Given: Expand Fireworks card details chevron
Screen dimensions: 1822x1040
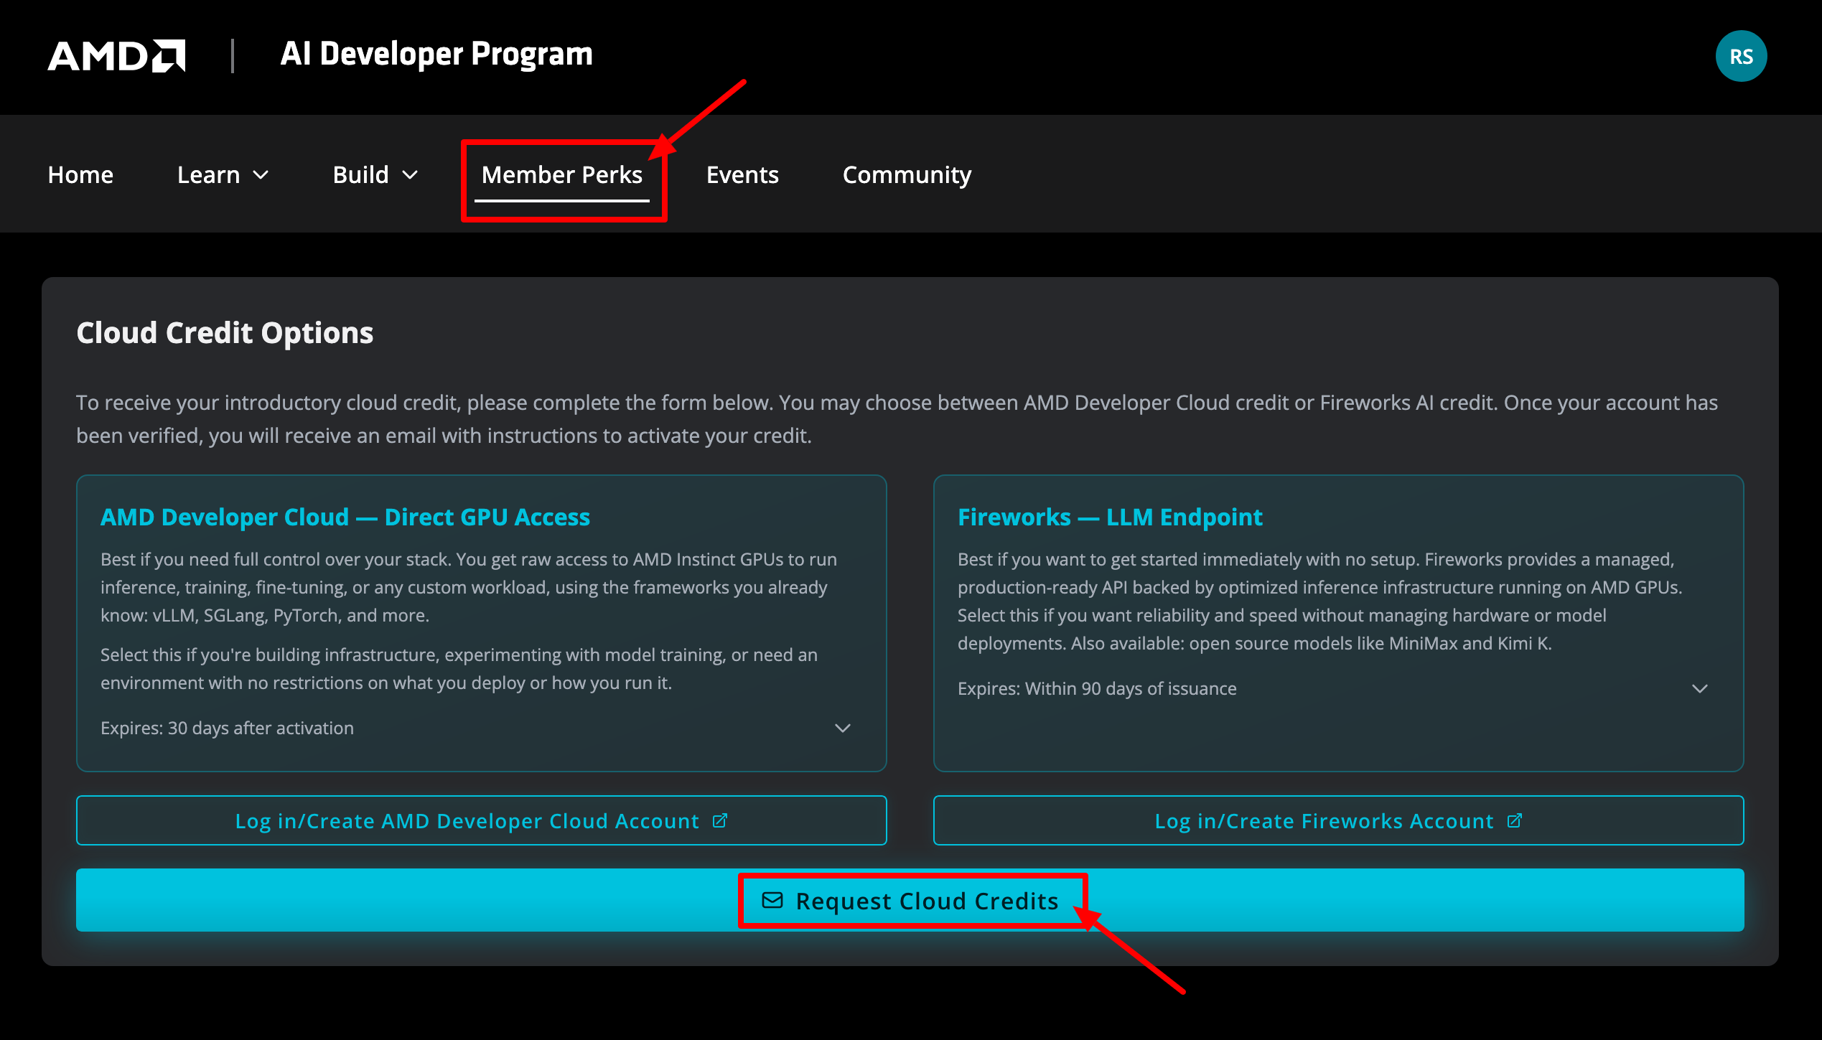Looking at the screenshot, I should point(1700,688).
